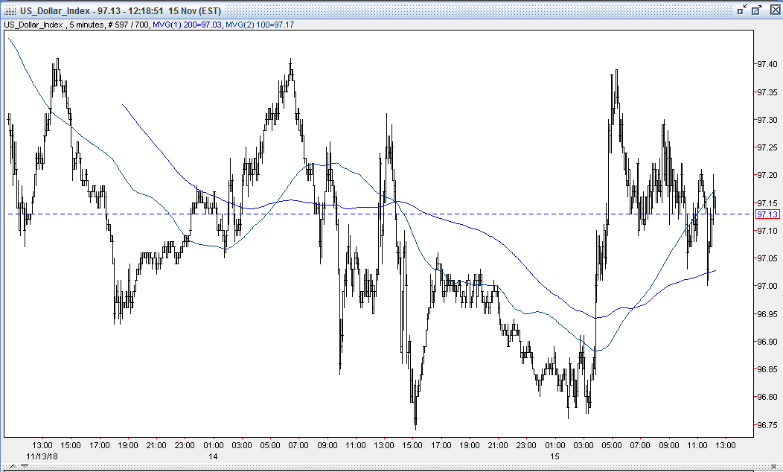Select the MVG(2) 100=97.17 indicator label

click(260, 25)
